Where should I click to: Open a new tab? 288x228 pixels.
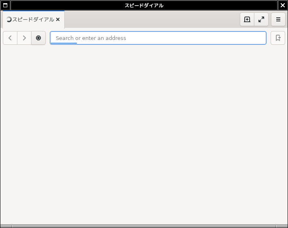click(247, 19)
